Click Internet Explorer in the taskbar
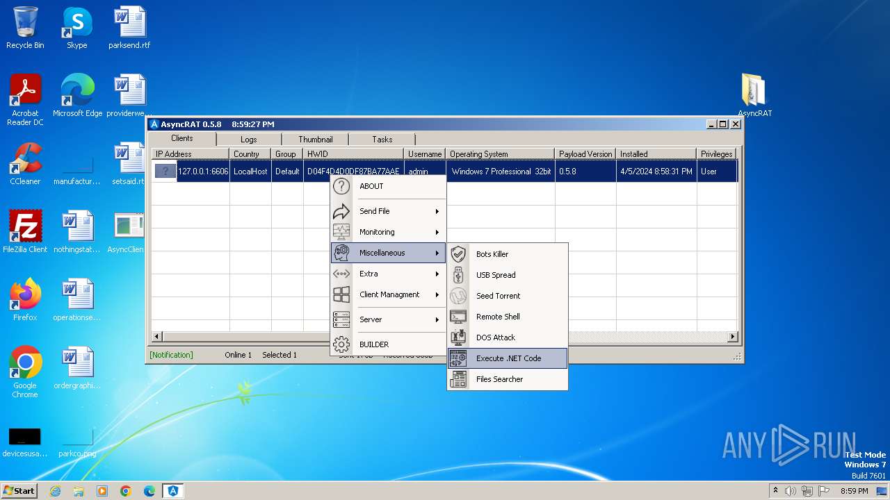 click(x=55, y=491)
